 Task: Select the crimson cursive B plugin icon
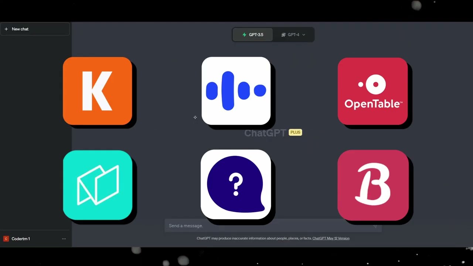click(x=373, y=185)
